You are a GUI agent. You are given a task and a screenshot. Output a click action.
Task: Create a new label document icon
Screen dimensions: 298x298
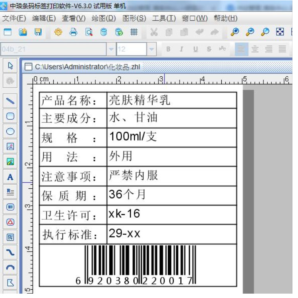coord(8,32)
